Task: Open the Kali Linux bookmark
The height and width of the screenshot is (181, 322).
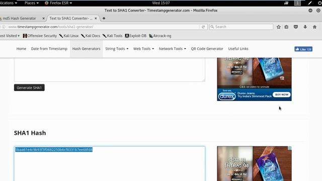Action: point(69,36)
